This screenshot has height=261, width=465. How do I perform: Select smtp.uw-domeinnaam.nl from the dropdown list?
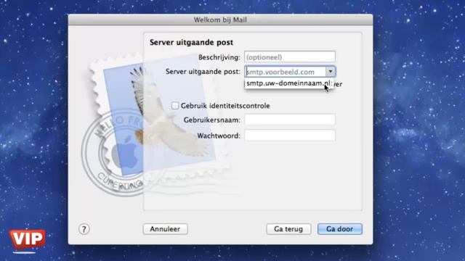coord(289,83)
